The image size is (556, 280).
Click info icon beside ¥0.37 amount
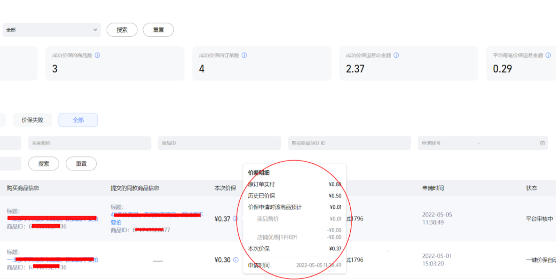[235, 218]
